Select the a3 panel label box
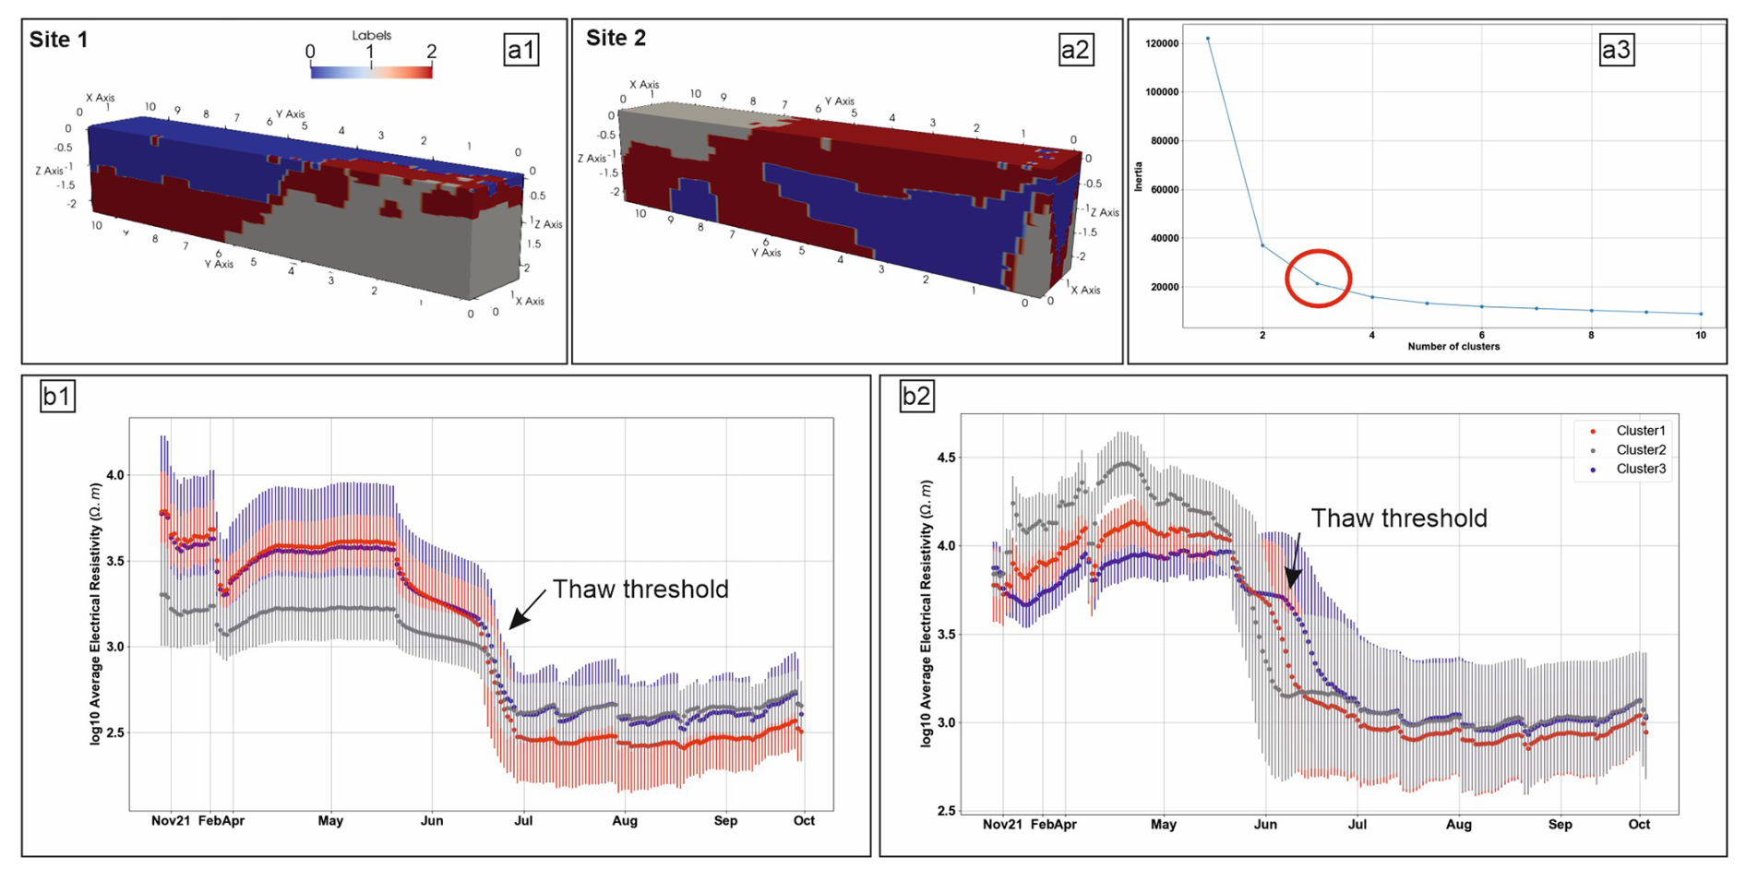Screen dimensions: 1746x881 coord(1615,50)
